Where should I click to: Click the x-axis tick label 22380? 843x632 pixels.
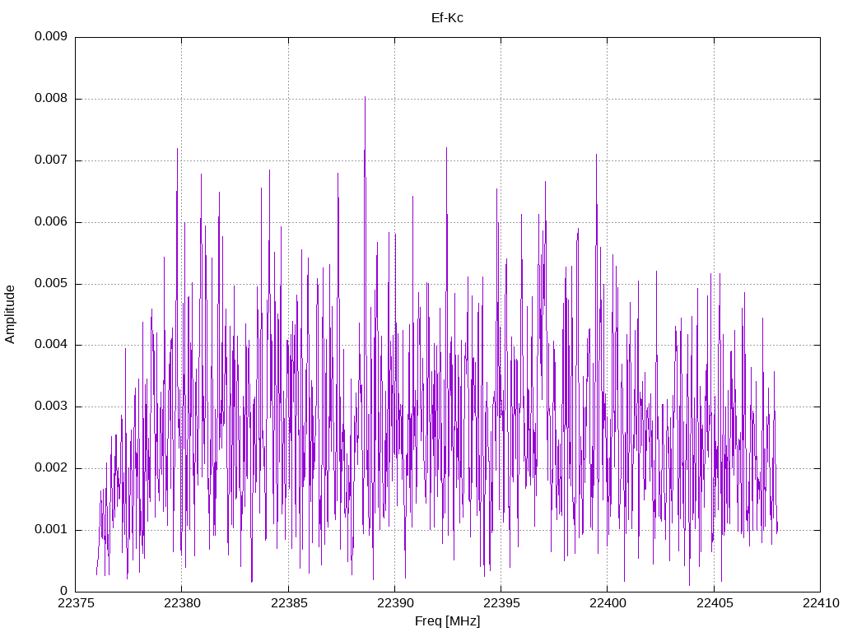(x=182, y=603)
